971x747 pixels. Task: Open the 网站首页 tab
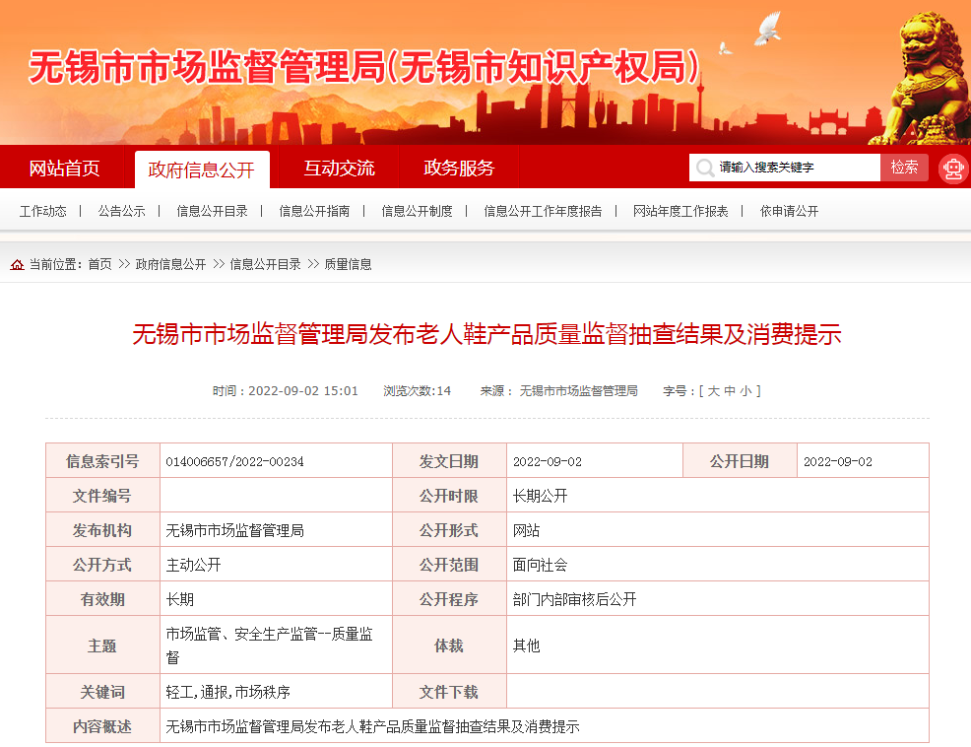click(64, 169)
